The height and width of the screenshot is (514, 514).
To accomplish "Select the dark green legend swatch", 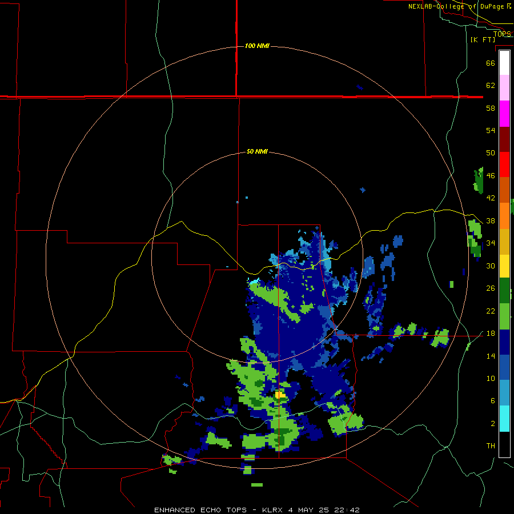I will pos(504,291).
